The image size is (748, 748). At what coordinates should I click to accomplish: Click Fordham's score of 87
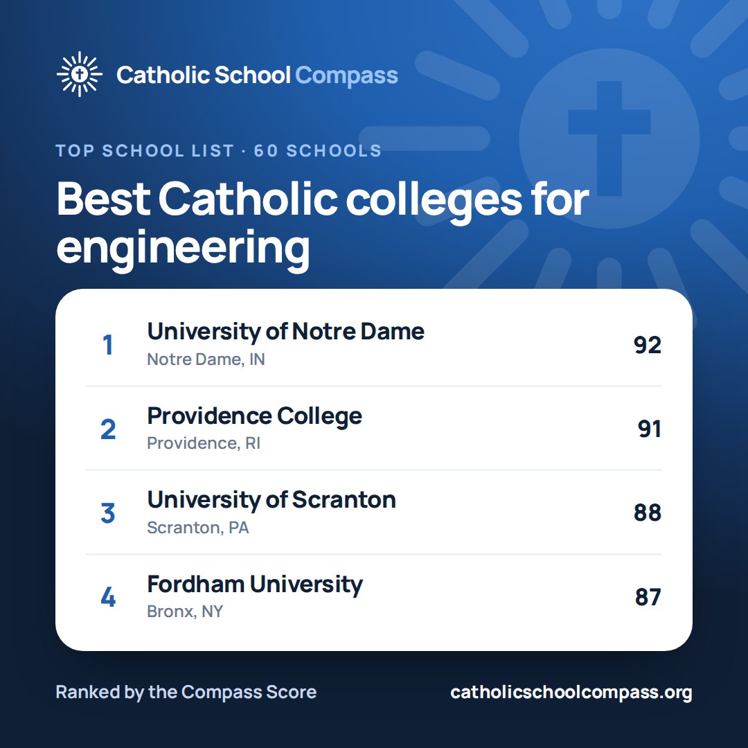(648, 597)
